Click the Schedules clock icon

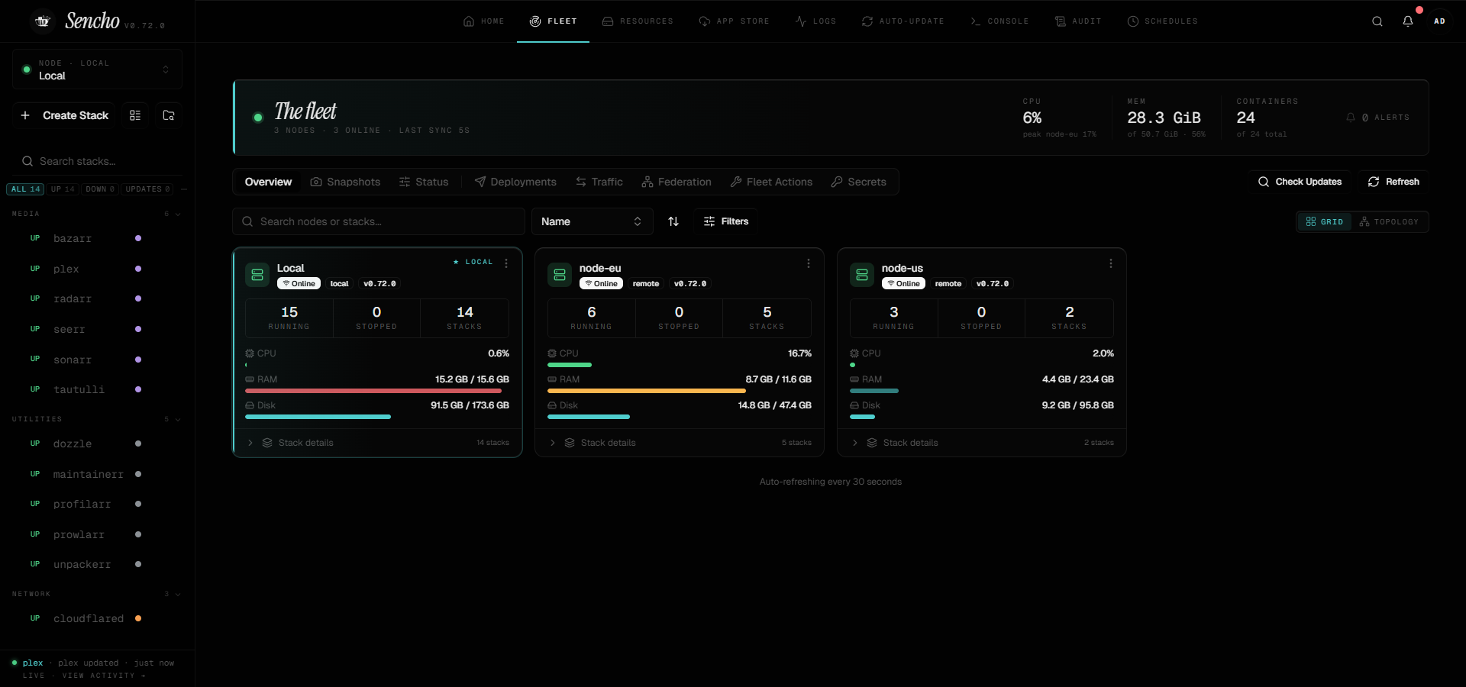1133,21
